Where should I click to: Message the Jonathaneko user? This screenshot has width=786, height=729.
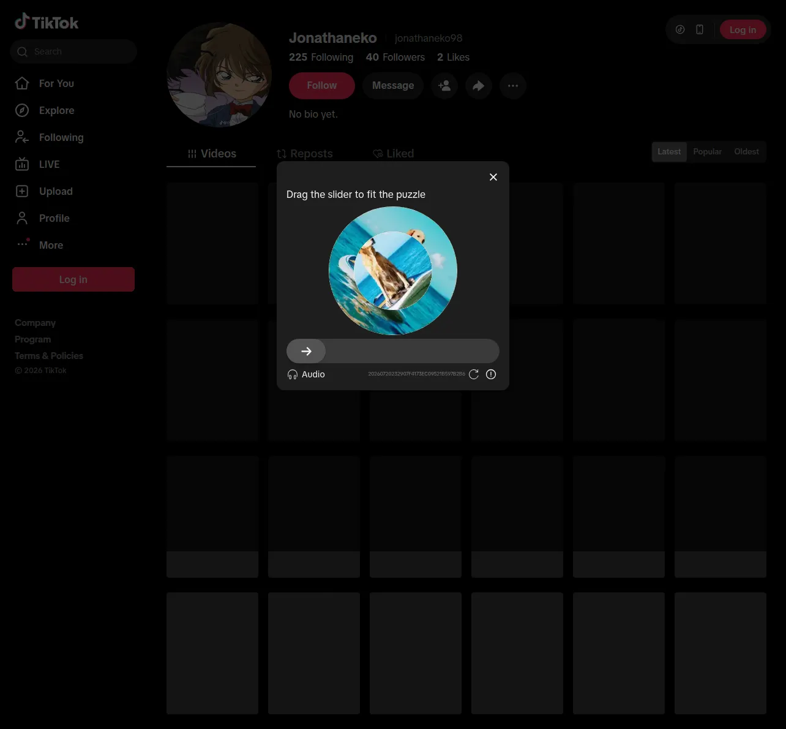pos(393,86)
